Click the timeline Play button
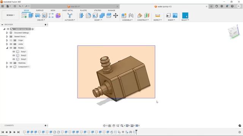The height and width of the screenshot is (136, 243). coord(10,132)
